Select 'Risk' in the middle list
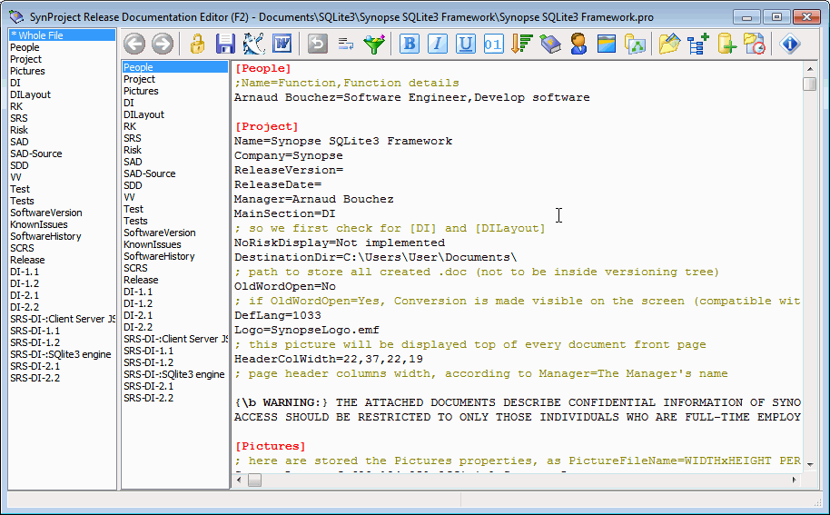Screen dimensions: 830x515 click(x=175, y=150)
